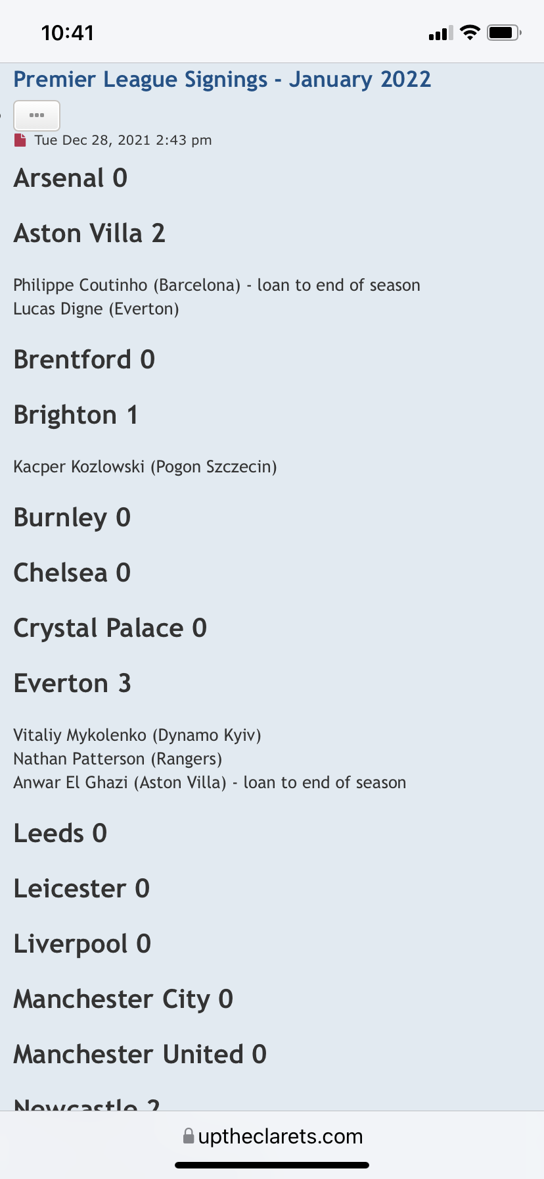The image size is (544, 1179).
Task: Click the Kacper Kozlowski signing entry
Action: point(145,466)
